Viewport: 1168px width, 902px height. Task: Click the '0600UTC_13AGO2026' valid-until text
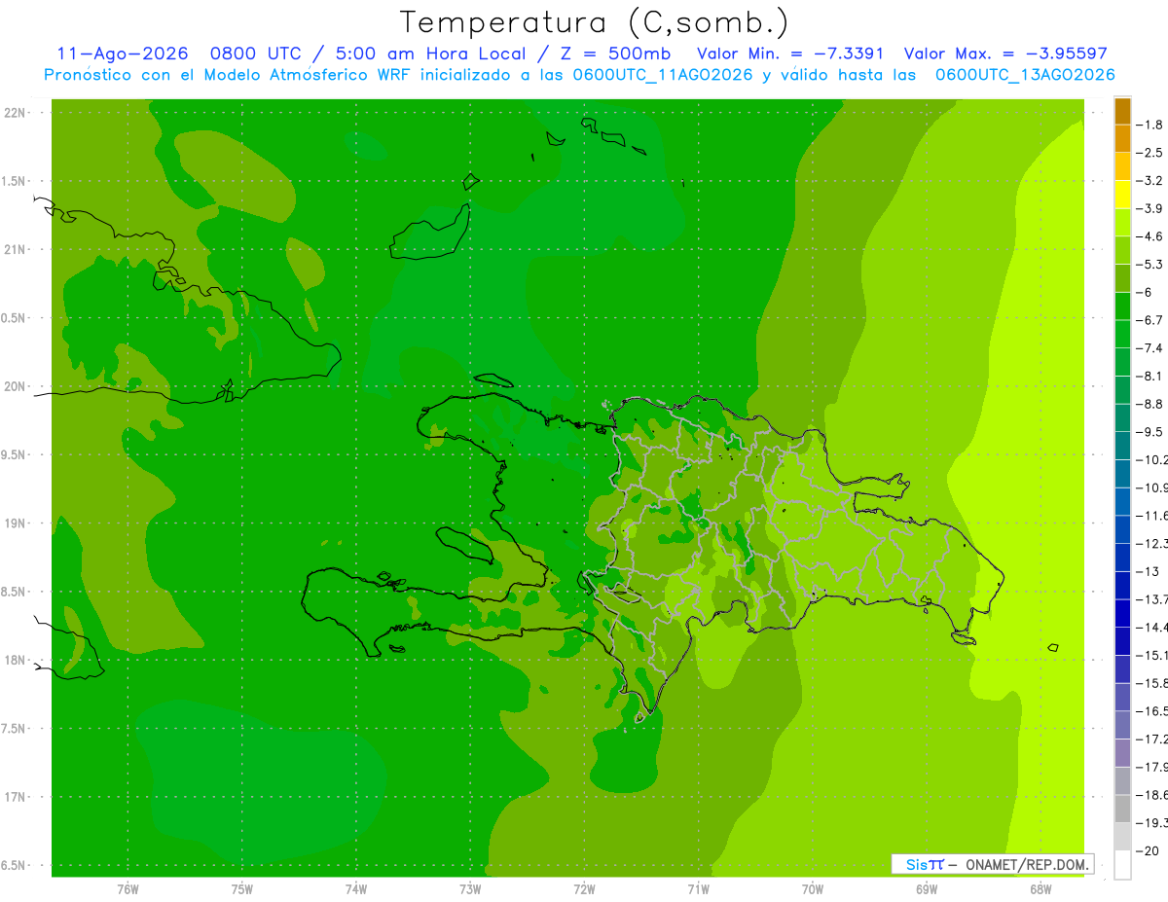tap(1025, 75)
